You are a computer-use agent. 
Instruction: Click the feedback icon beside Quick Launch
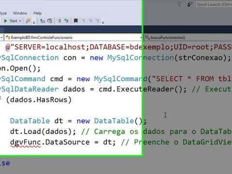coord(190,4)
